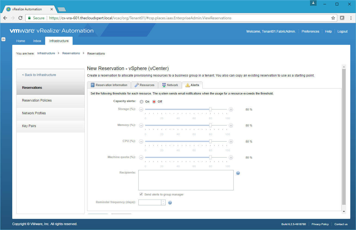Turn capacity alerts On
This screenshot has width=356, height=230.
tap(141, 102)
